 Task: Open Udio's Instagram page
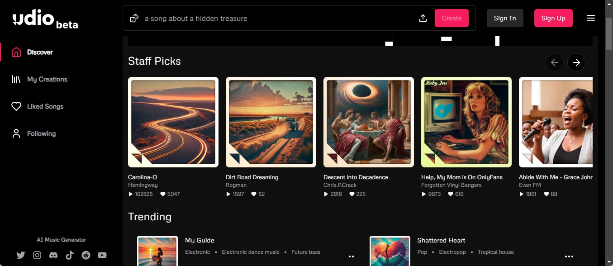[37, 255]
